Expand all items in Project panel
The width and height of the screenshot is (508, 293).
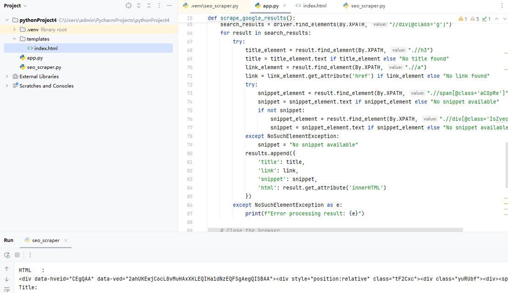coord(139,5)
